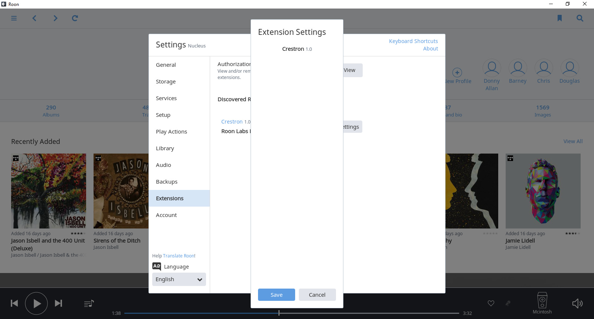Skip to next track
The height and width of the screenshot is (319, 594).
tap(58, 303)
